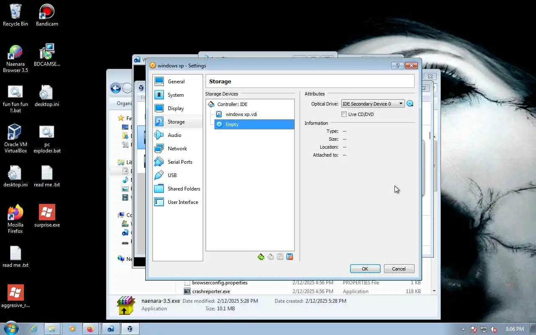
Task: Click the Favorites star in Explorer navigation pane
Action: [x=121, y=119]
